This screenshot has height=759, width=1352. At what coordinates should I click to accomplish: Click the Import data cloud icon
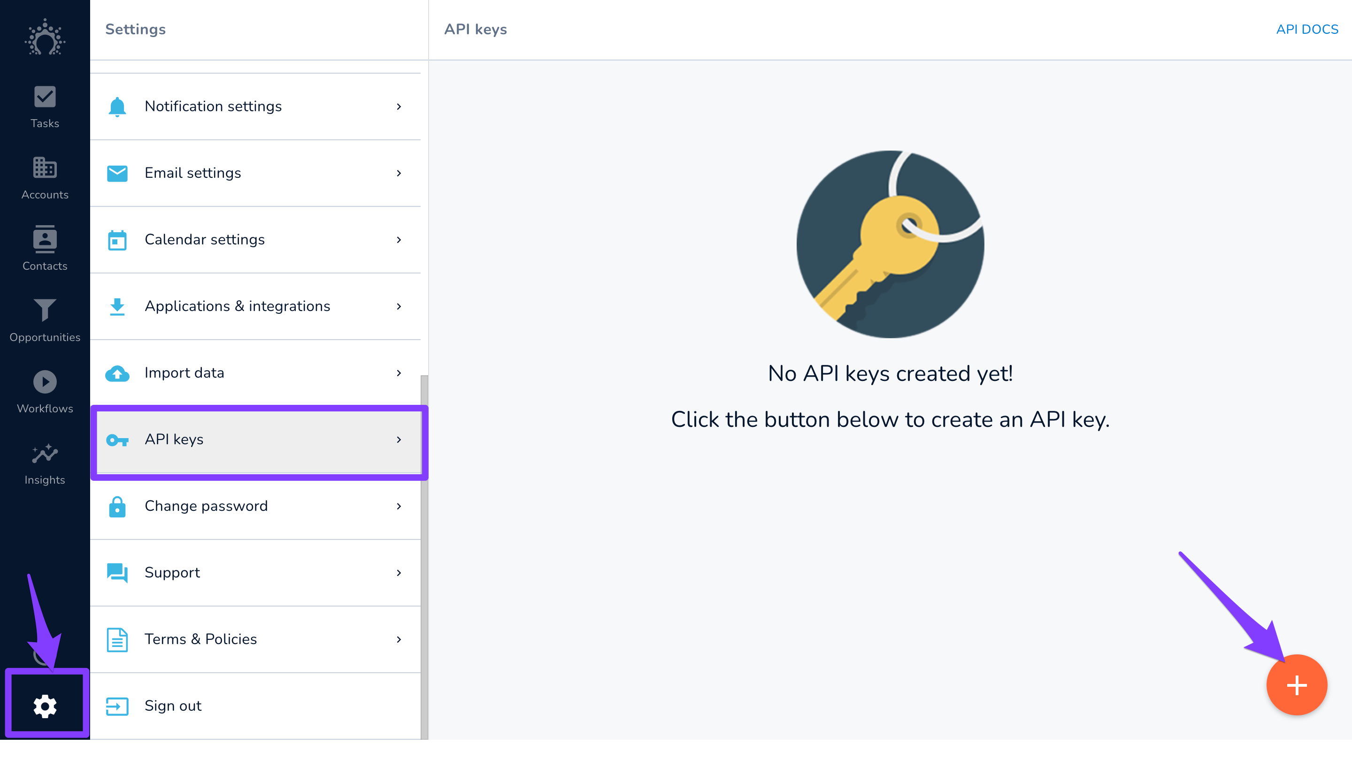[117, 373]
